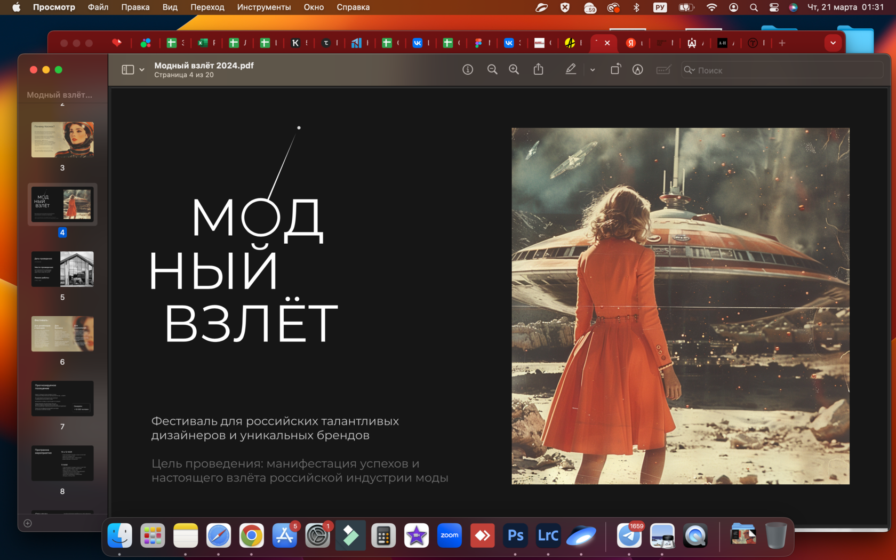The width and height of the screenshot is (896, 560).
Task: Open the search options magnifier dropdown
Action: coord(690,70)
